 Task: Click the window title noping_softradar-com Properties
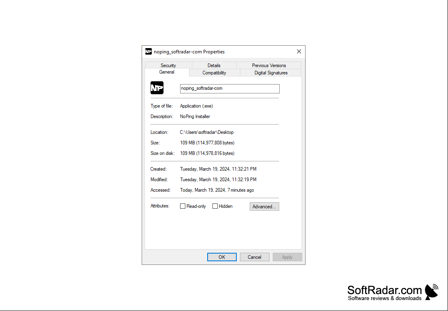tap(189, 52)
